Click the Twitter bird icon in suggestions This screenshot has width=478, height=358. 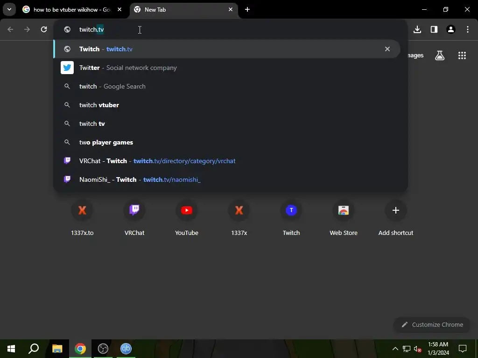67,68
